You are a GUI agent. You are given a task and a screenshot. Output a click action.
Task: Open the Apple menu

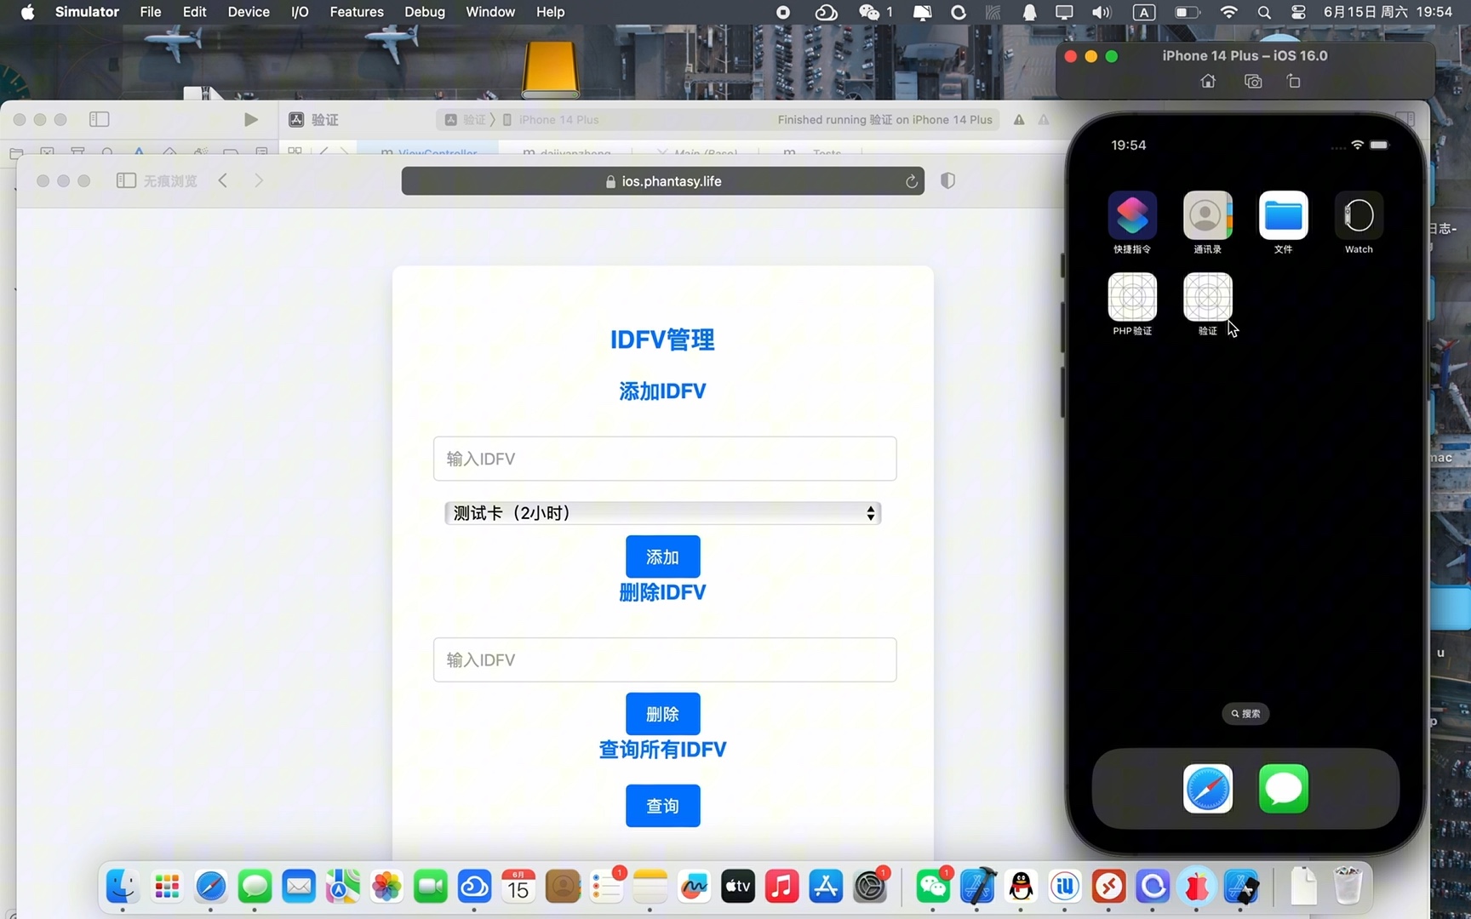[x=27, y=12]
